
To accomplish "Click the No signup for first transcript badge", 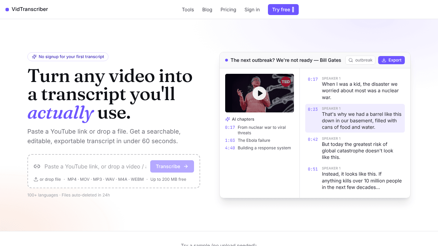I will [x=68, y=57].
